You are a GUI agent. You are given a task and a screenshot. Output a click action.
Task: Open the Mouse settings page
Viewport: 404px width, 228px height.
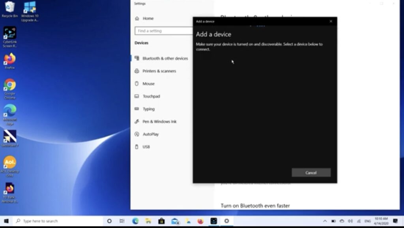pos(148,84)
